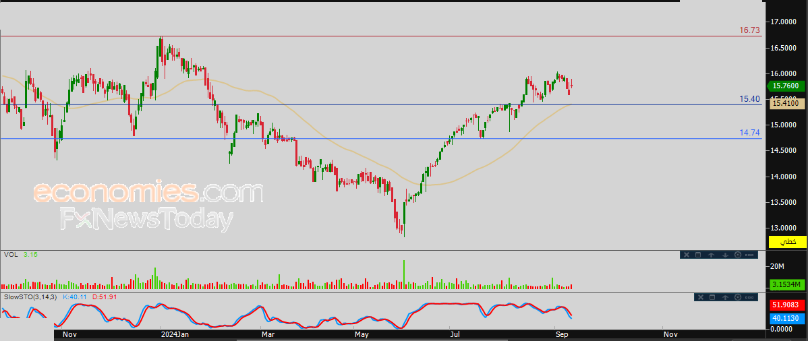808x341 pixels.
Task: Click the 14.0000 price axis label
Action: [x=784, y=177]
